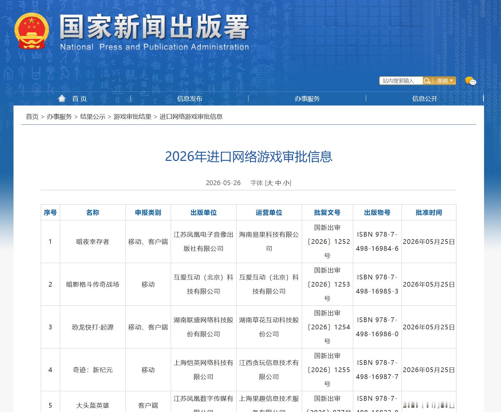
Task: Set font size to 大
Action: pos(270,183)
